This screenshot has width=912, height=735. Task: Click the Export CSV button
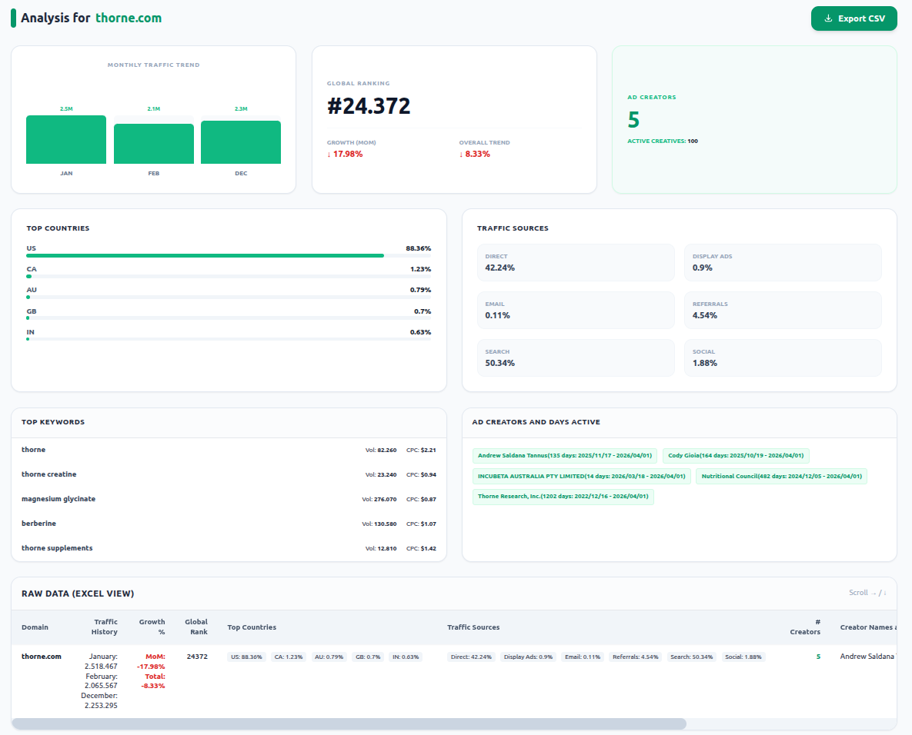[x=854, y=18]
